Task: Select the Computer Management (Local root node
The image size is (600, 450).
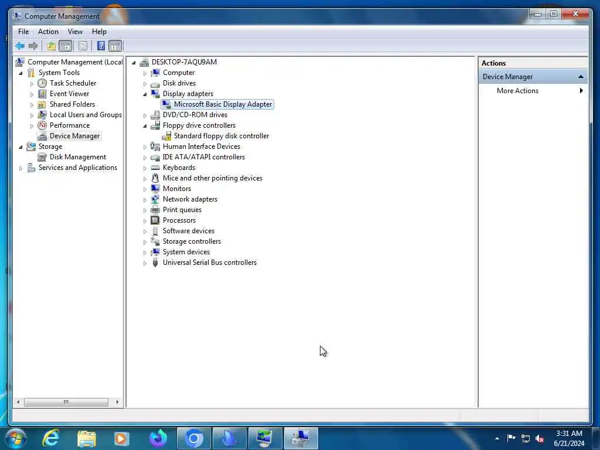Action: tap(75, 62)
